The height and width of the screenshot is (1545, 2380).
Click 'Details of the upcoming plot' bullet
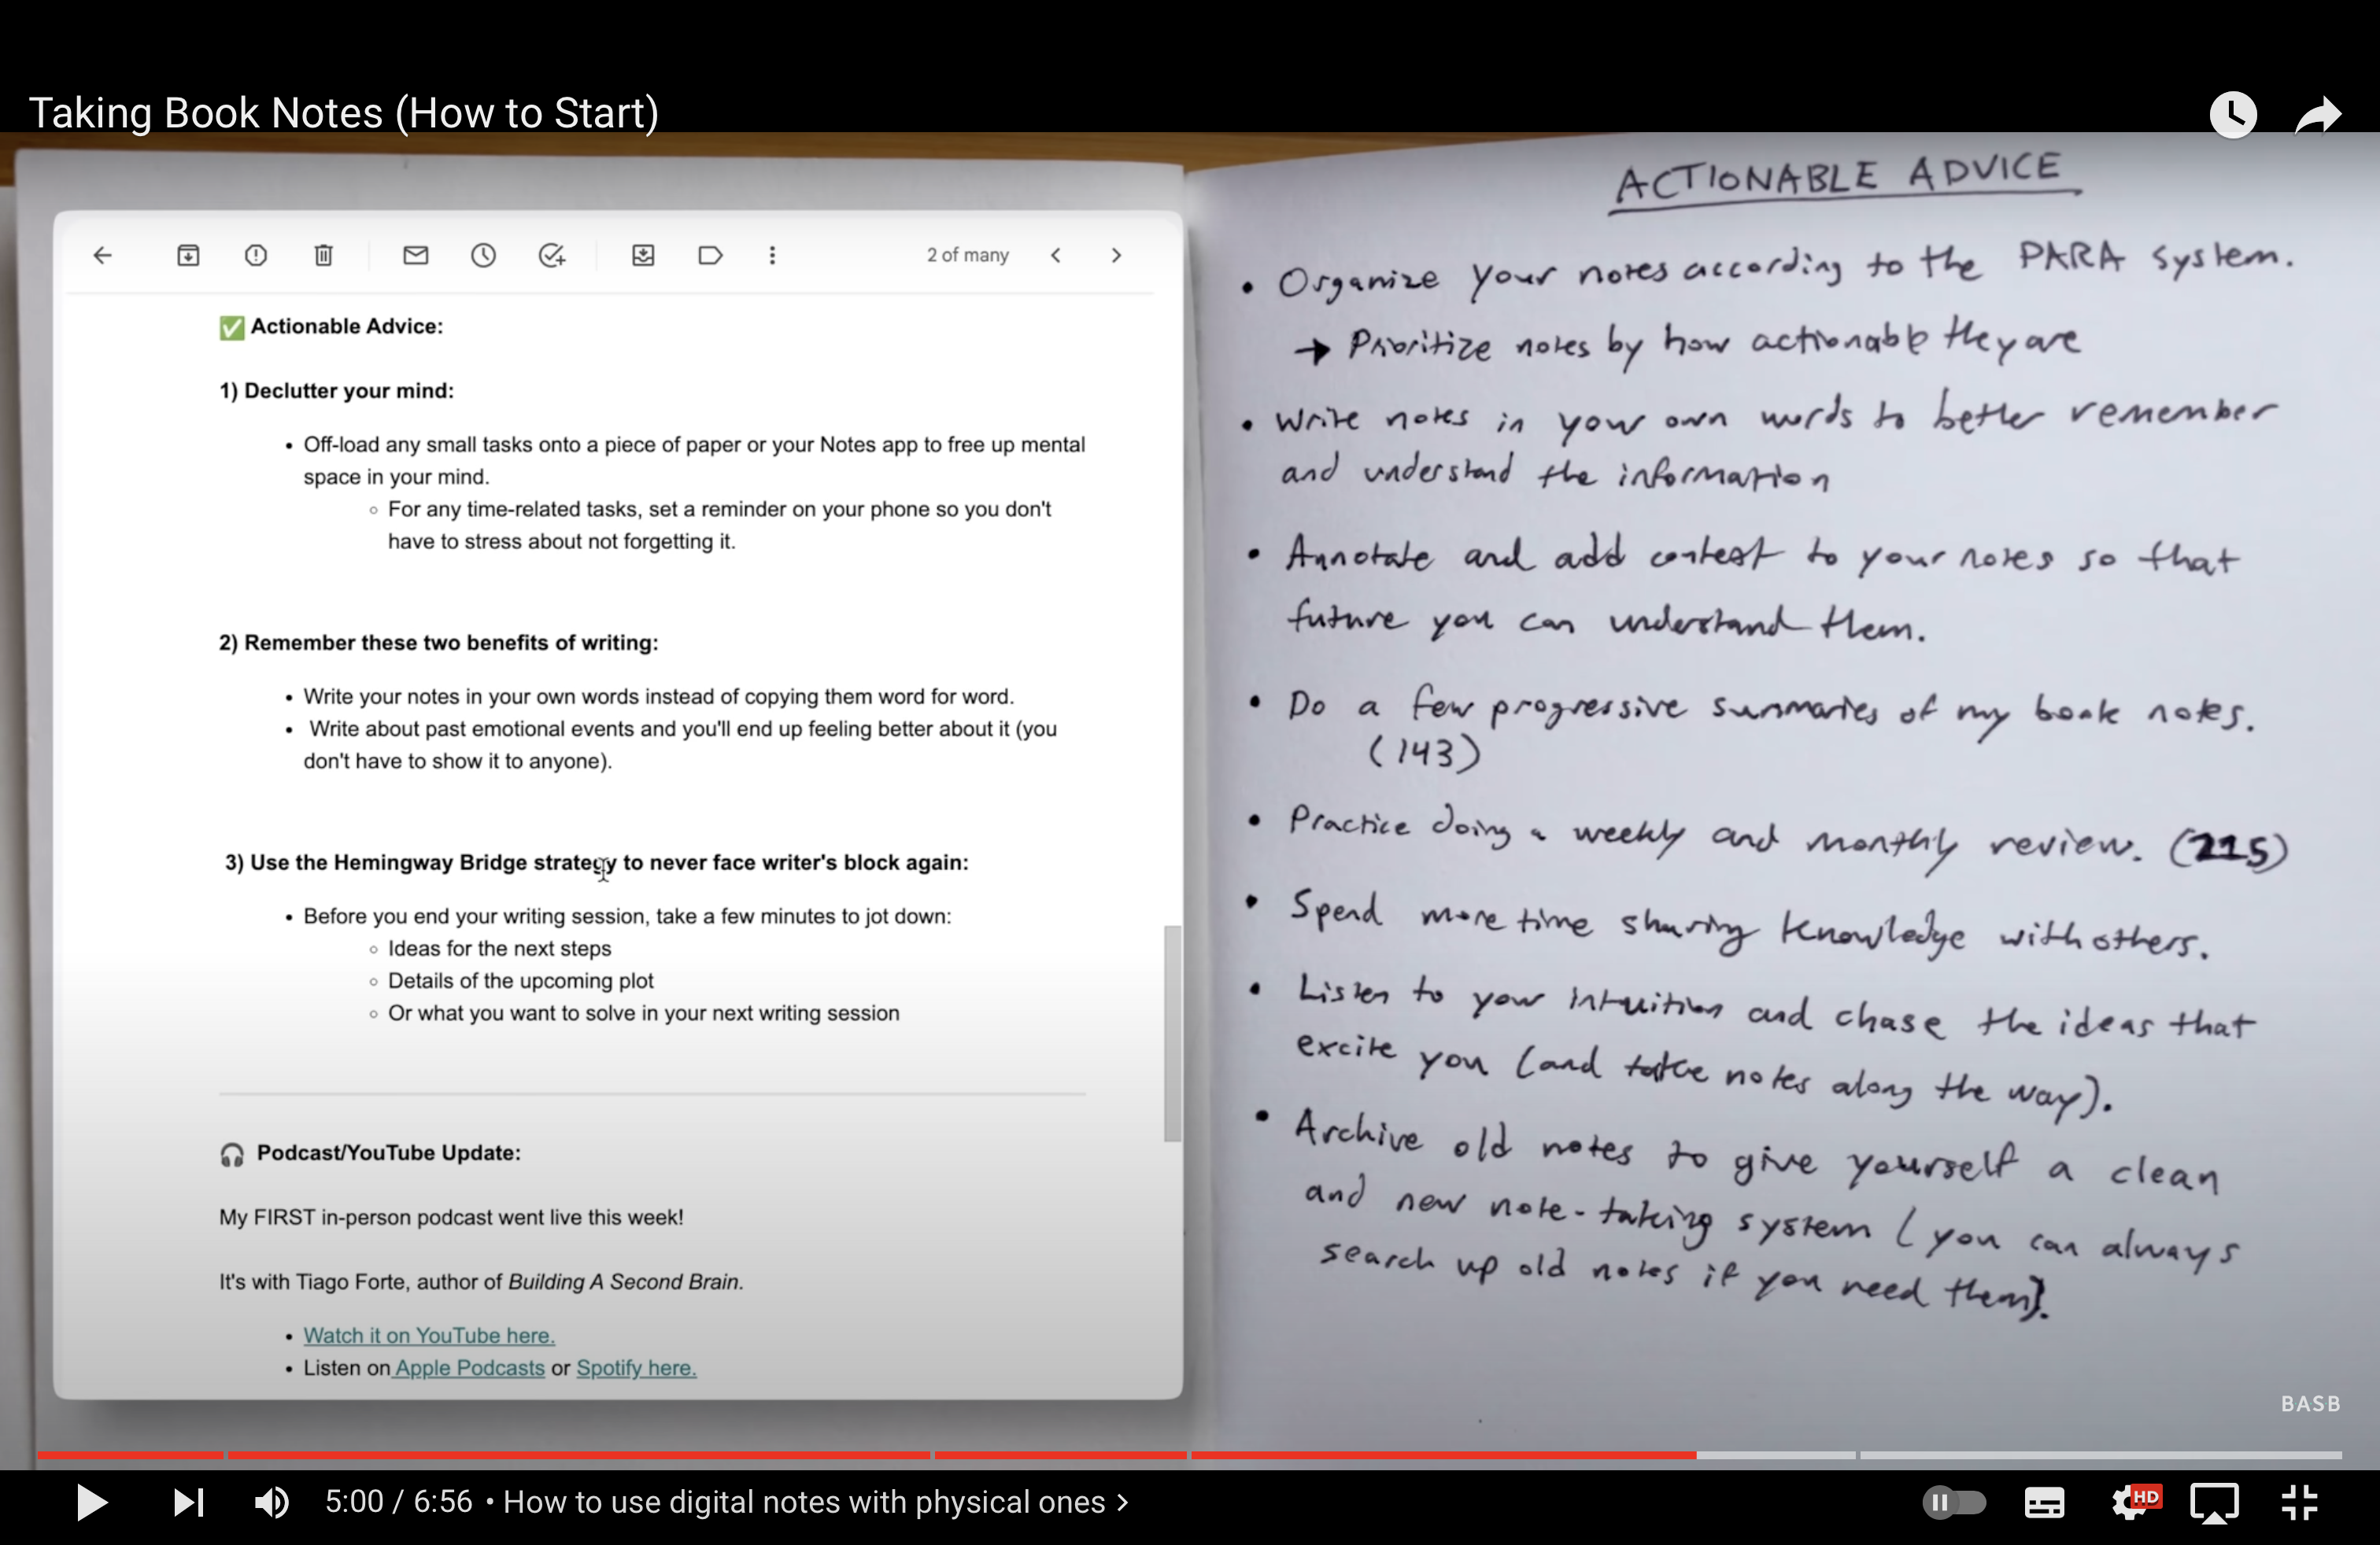click(x=520, y=980)
